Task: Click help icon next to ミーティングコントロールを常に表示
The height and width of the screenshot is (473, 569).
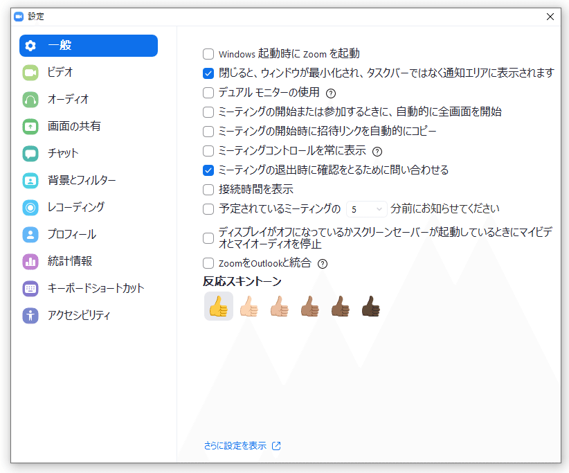Action: coord(377,152)
